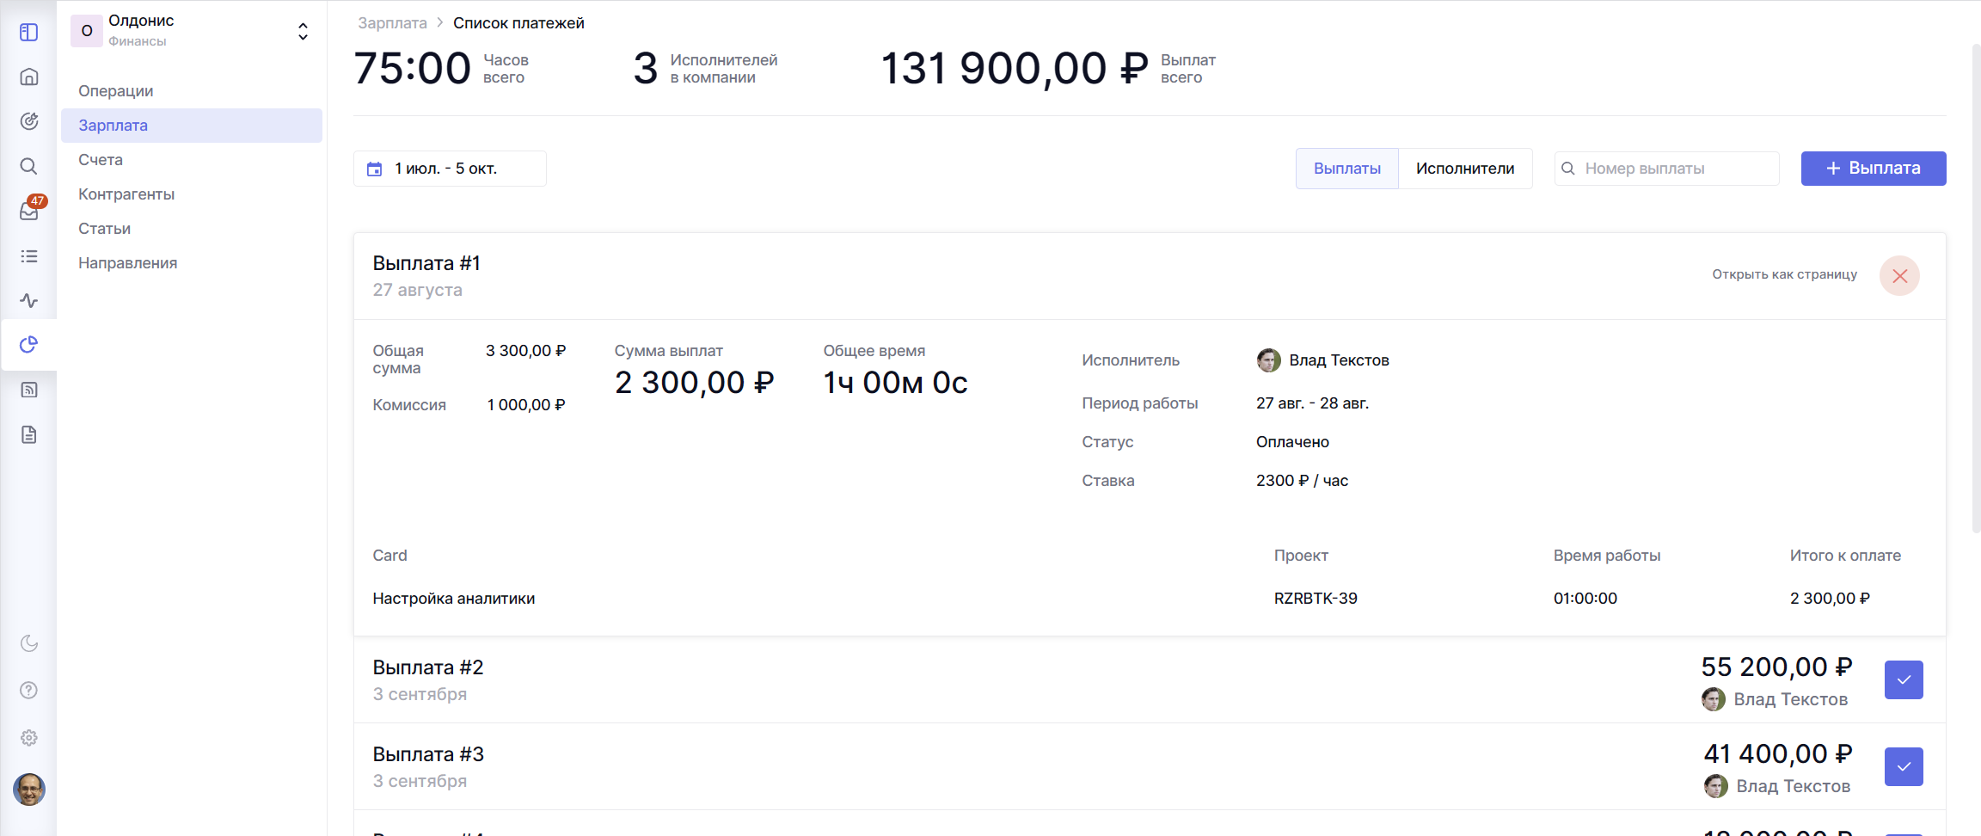Toggle dark mode moon icon
Screen dimensions: 1981x836
click(x=28, y=643)
